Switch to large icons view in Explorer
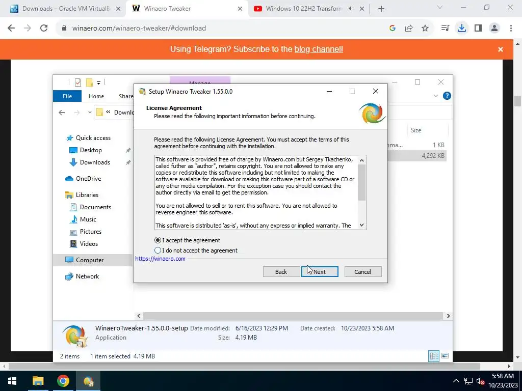The image size is (522, 391). click(445, 356)
